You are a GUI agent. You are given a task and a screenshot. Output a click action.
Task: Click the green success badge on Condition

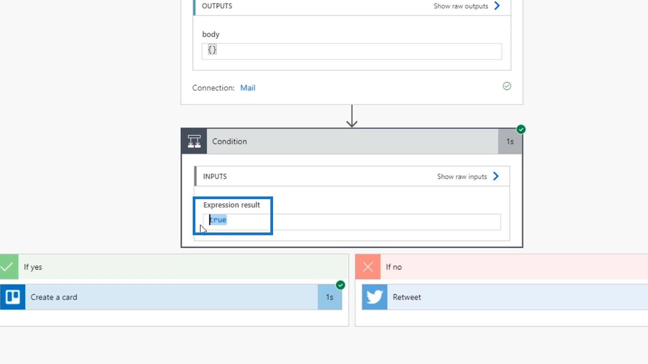[x=521, y=129]
